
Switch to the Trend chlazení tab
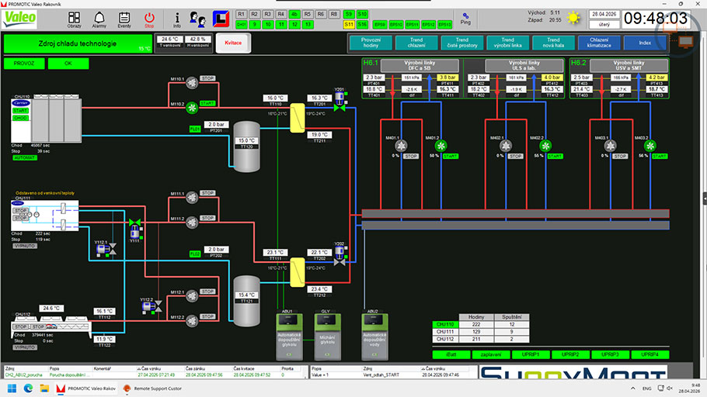(416, 43)
